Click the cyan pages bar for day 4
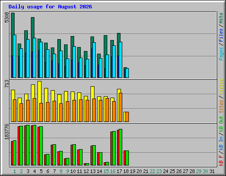Image resolution: width=226 pixels, height=176 pixels. (x=34, y=58)
